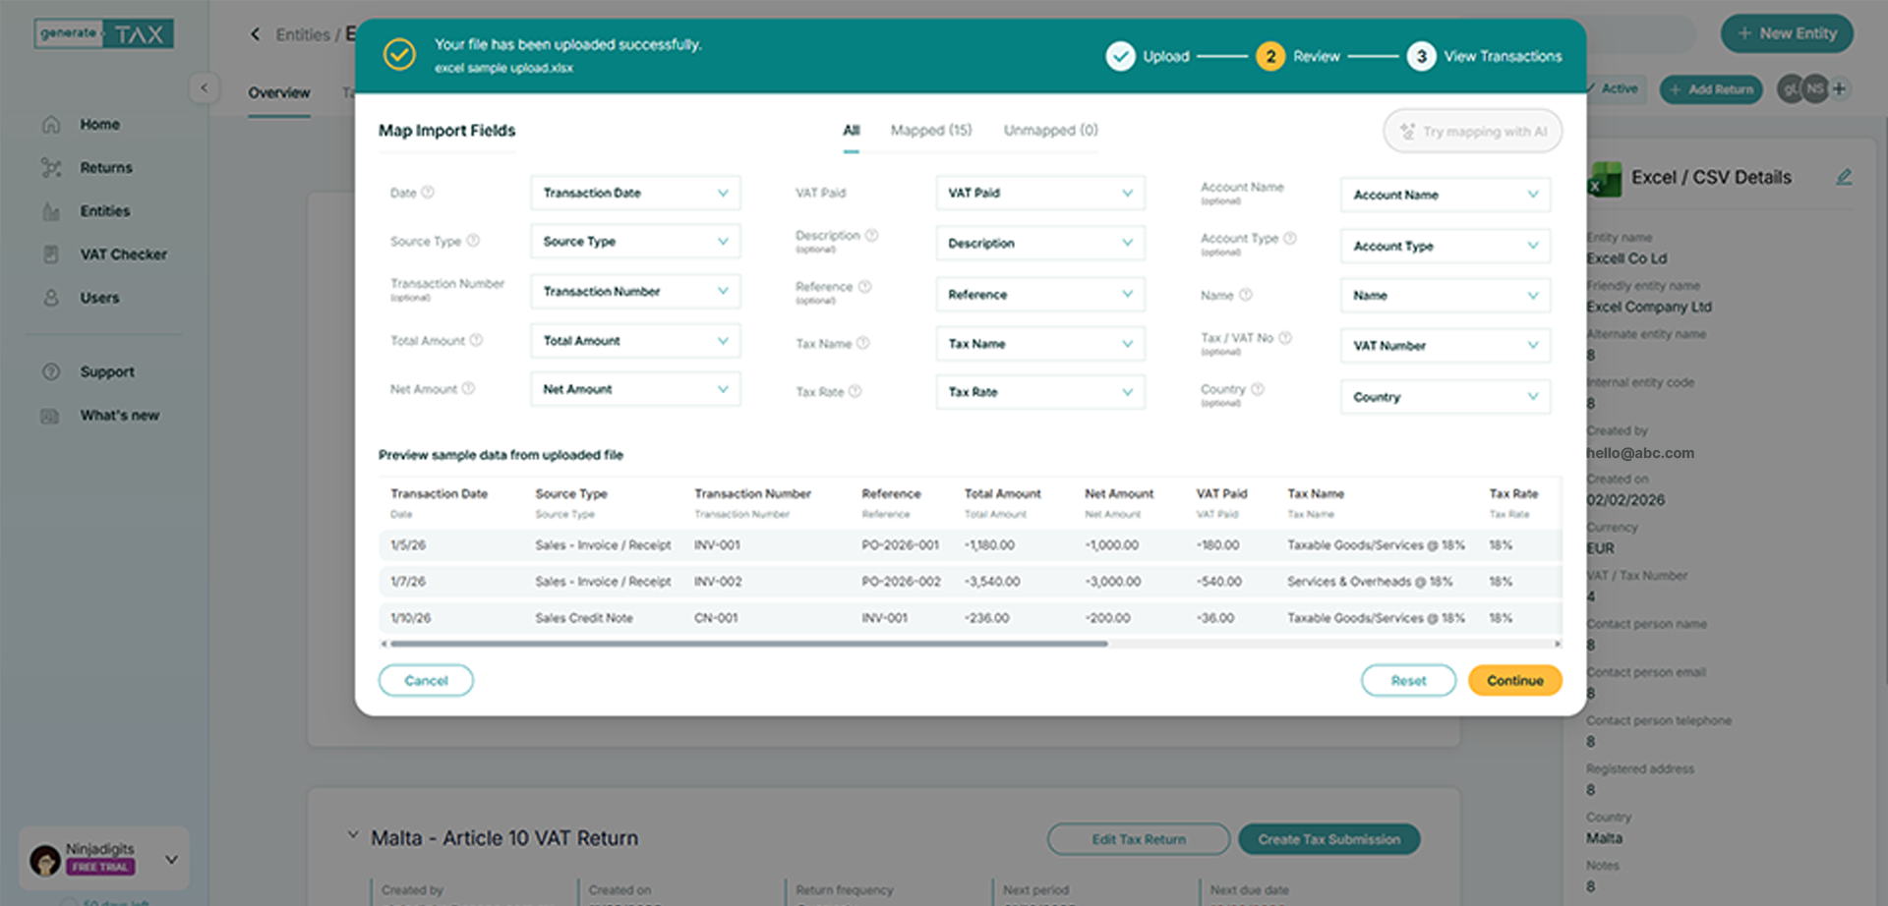Go to the Review step
Screen dimensions: 1888x906
click(x=1298, y=57)
